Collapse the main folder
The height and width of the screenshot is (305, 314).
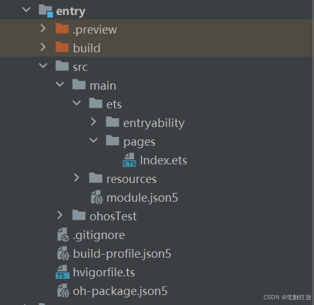click(x=60, y=84)
